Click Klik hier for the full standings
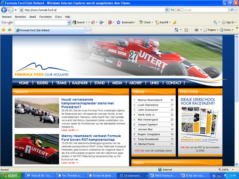 point(140,151)
